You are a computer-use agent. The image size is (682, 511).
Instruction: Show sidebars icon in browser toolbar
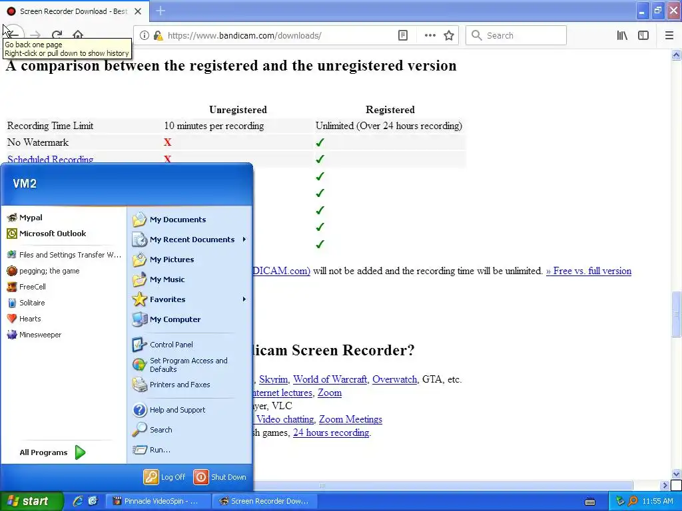643,36
